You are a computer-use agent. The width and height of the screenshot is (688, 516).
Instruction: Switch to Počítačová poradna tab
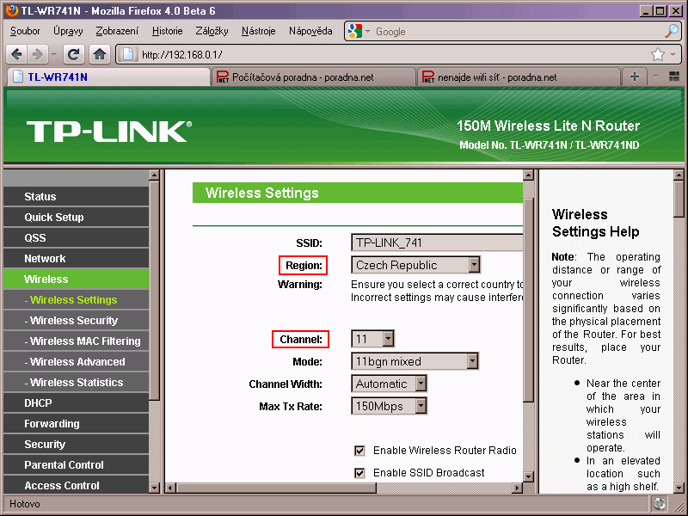coord(314,77)
